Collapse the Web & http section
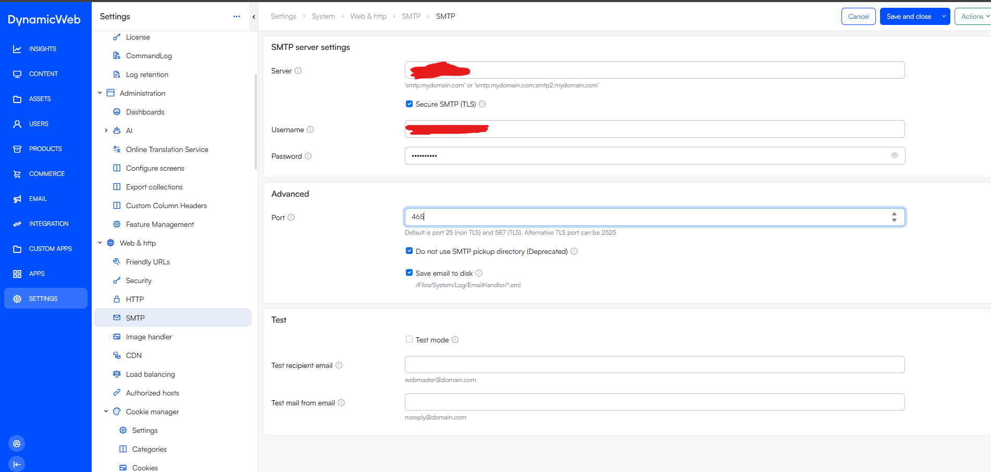 pos(100,243)
